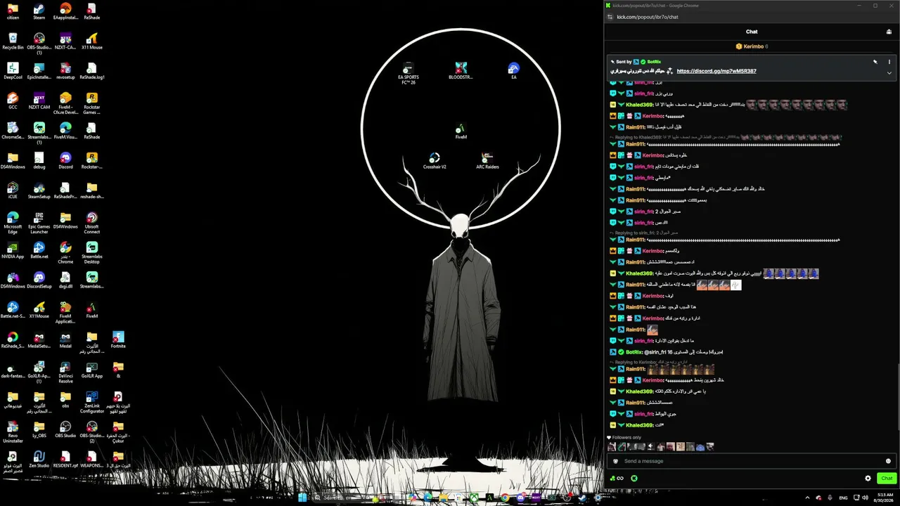Image resolution: width=900 pixels, height=506 pixels.
Task: Launch the iCUE desktop shortcut
Action: pyautogui.click(x=13, y=191)
